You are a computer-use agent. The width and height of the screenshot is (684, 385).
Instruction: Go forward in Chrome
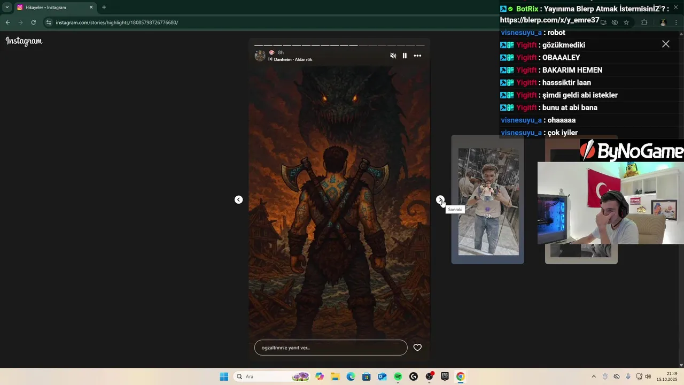(20, 22)
